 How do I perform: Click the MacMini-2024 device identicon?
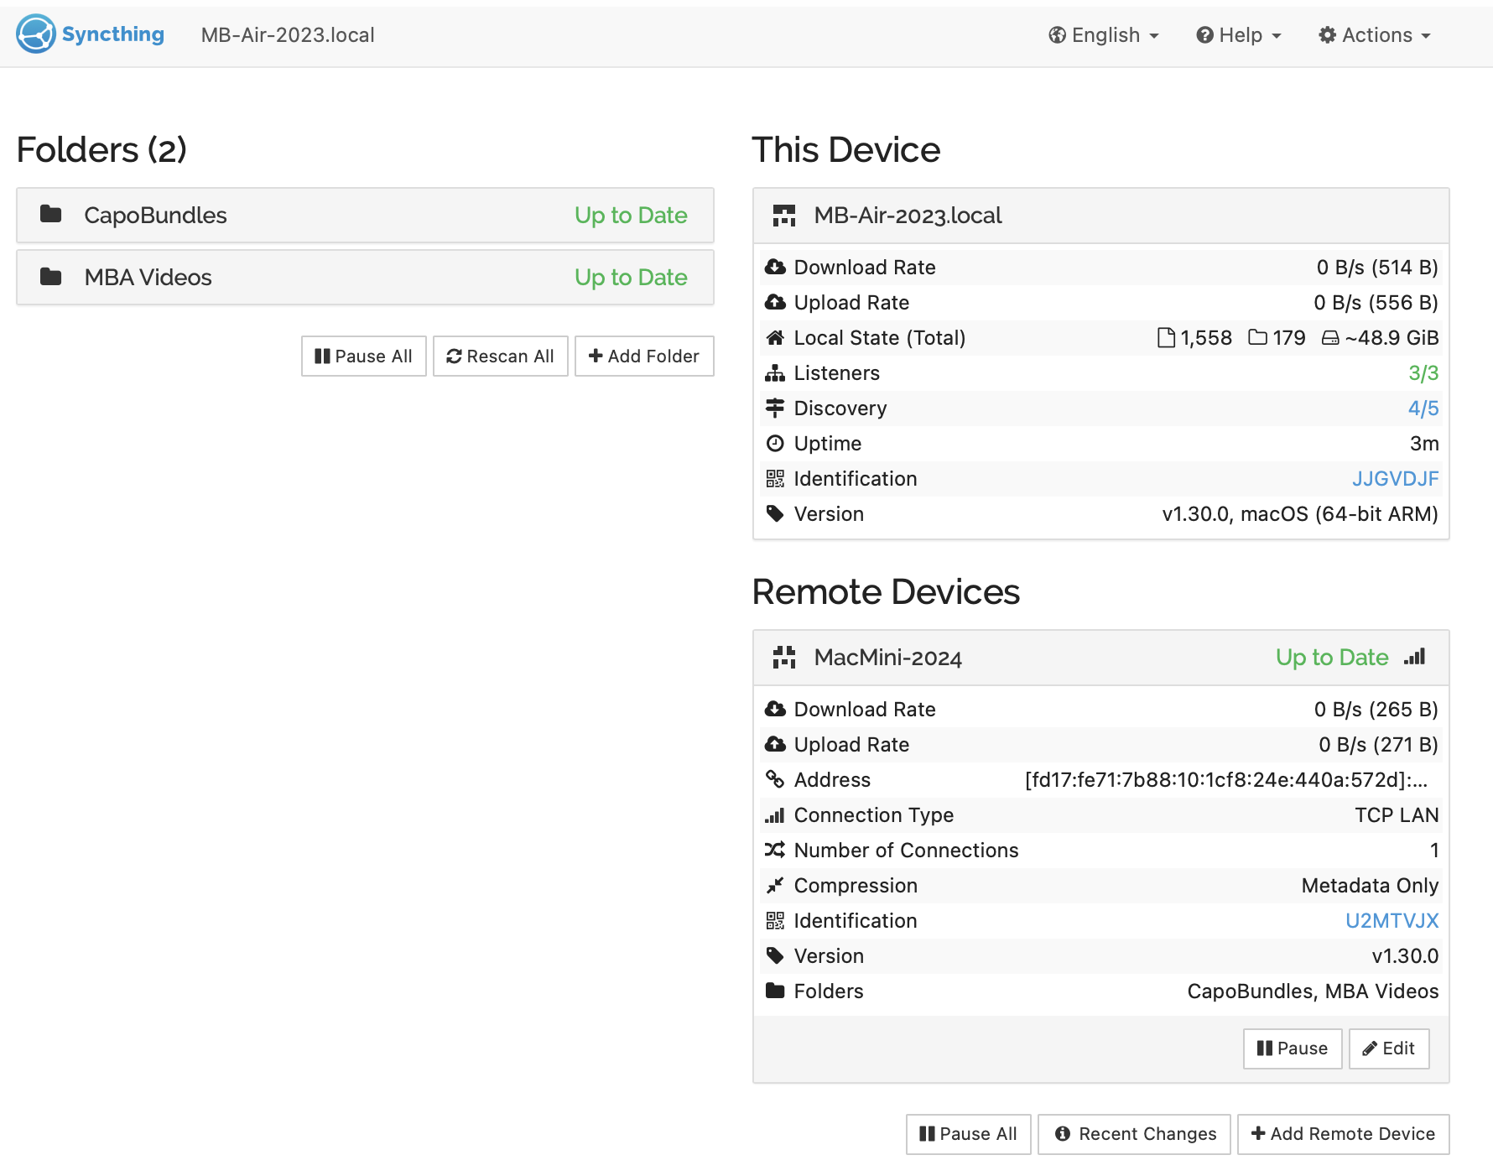[x=784, y=658]
